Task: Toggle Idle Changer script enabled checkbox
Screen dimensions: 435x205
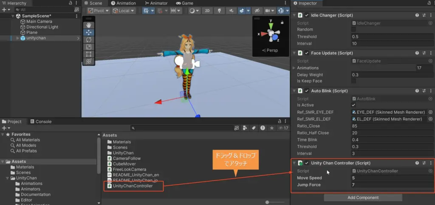Action: click(307, 15)
